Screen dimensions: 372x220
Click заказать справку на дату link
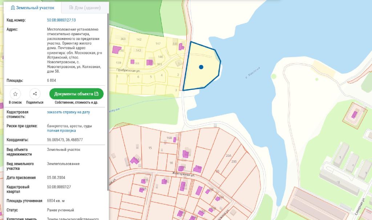(68, 112)
